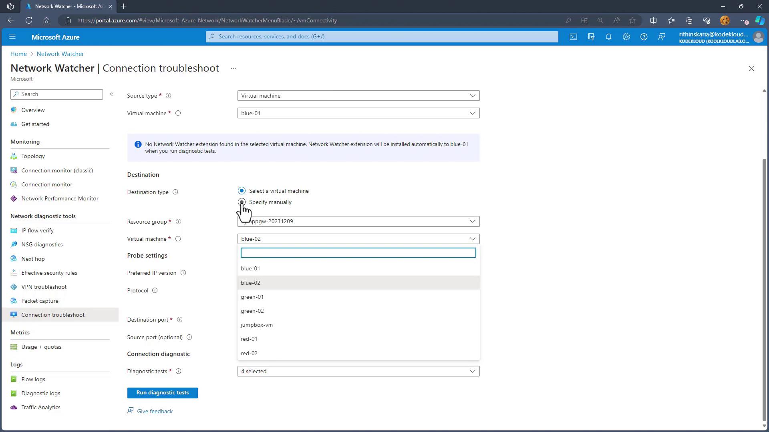Click the virtual machine filter text box
The width and height of the screenshot is (769, 432).
tap(358, 253)
